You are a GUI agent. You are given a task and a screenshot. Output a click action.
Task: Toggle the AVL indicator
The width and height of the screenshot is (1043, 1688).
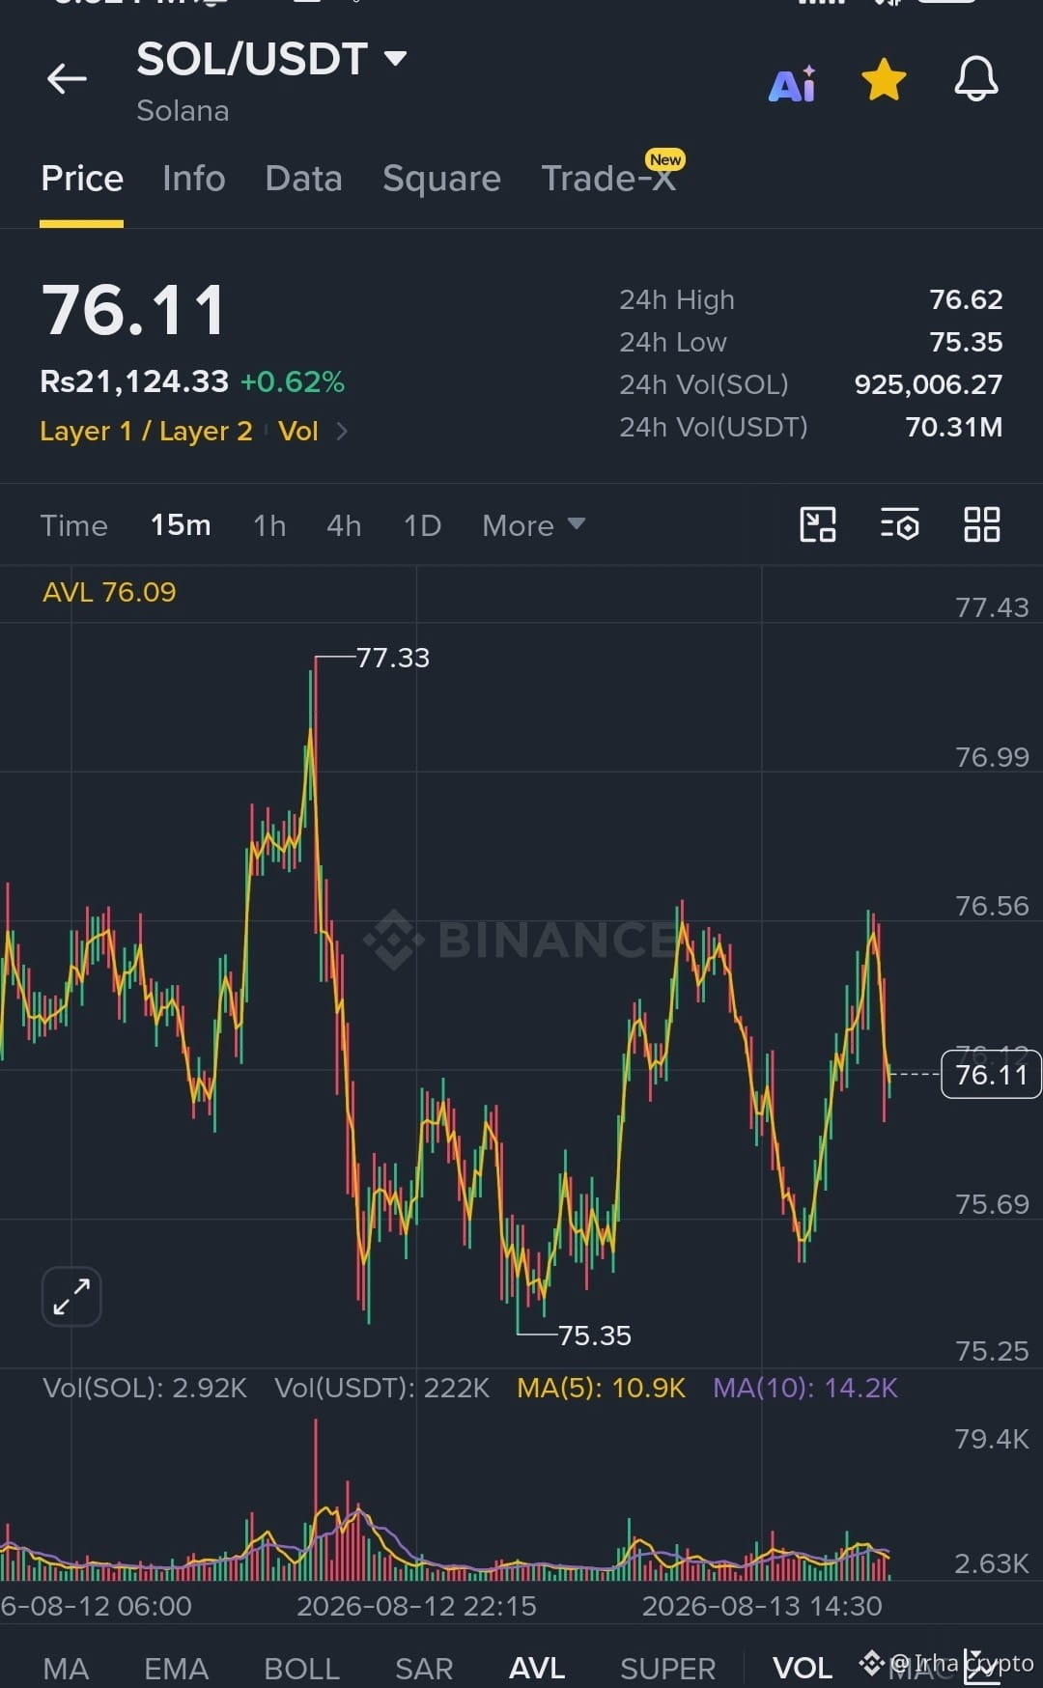point(537,1668)
